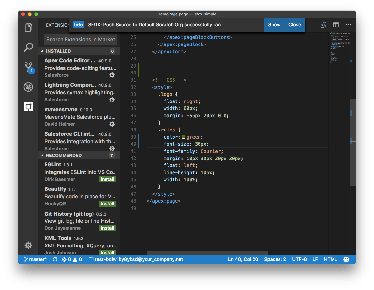Screen dimensions: 374x290
Task: Open the Apex Code Editor extension entry
Action: (80, 68)
